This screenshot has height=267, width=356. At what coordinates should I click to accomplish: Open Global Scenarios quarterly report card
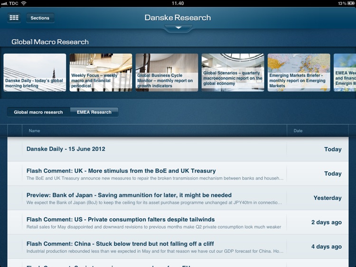click(233, 73)
